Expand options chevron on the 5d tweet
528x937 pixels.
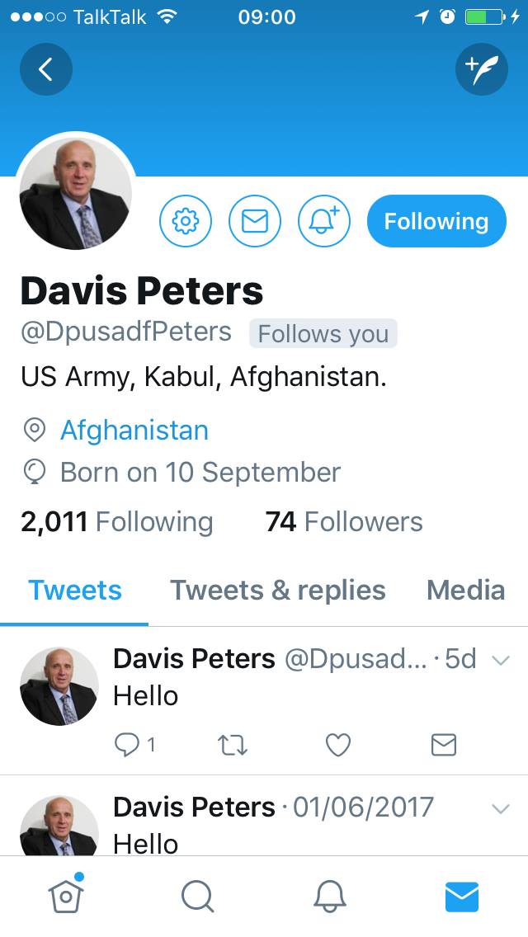[x=501, y=661]
